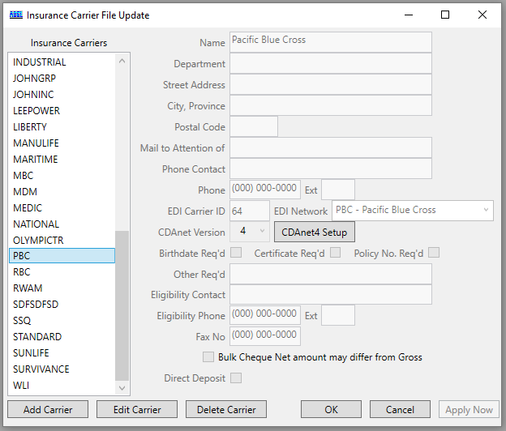Viewport: 506px width, 431px height.
Task: Confirm with the OK button
Action: point(331,409)
